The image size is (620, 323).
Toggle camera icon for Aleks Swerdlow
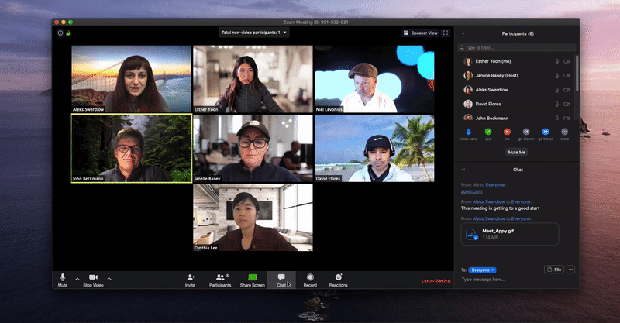(x=567, y=90)
